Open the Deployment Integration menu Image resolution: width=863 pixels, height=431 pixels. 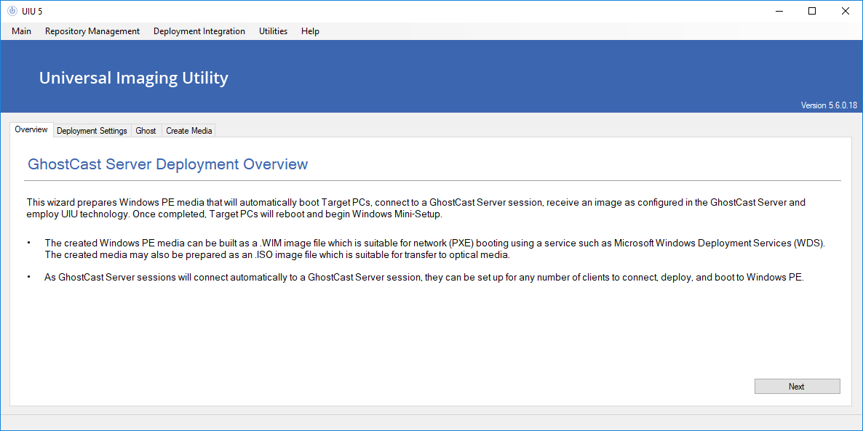pyautogui.click(x=199, y=31)
